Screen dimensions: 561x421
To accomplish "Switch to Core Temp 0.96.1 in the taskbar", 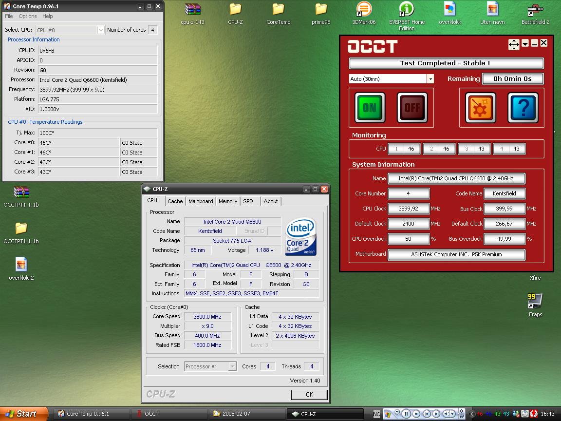I will [92, 414].
